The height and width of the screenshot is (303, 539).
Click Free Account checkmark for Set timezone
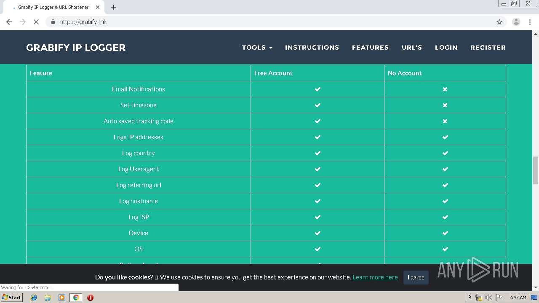click(x=318, y=105)
